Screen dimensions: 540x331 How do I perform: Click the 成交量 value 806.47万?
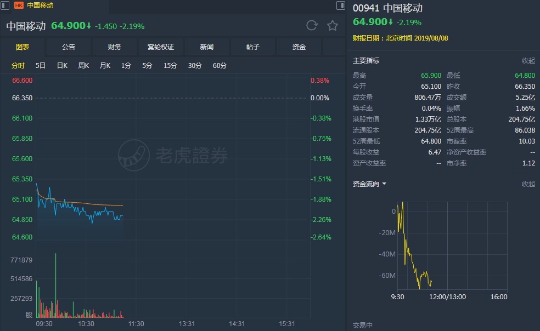(x=428, y=98)
